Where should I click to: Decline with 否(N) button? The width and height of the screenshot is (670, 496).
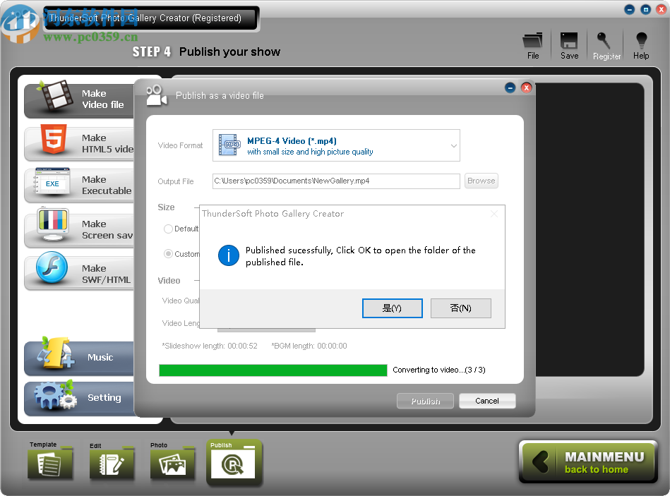pyautogui.click(x=460, y=308)
